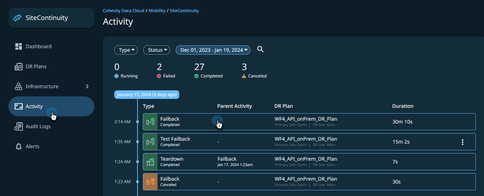Click the 2:14 AM timeline point
This screenshot has height=196, width=484.
pyautogui.click(x=138, y=122)
